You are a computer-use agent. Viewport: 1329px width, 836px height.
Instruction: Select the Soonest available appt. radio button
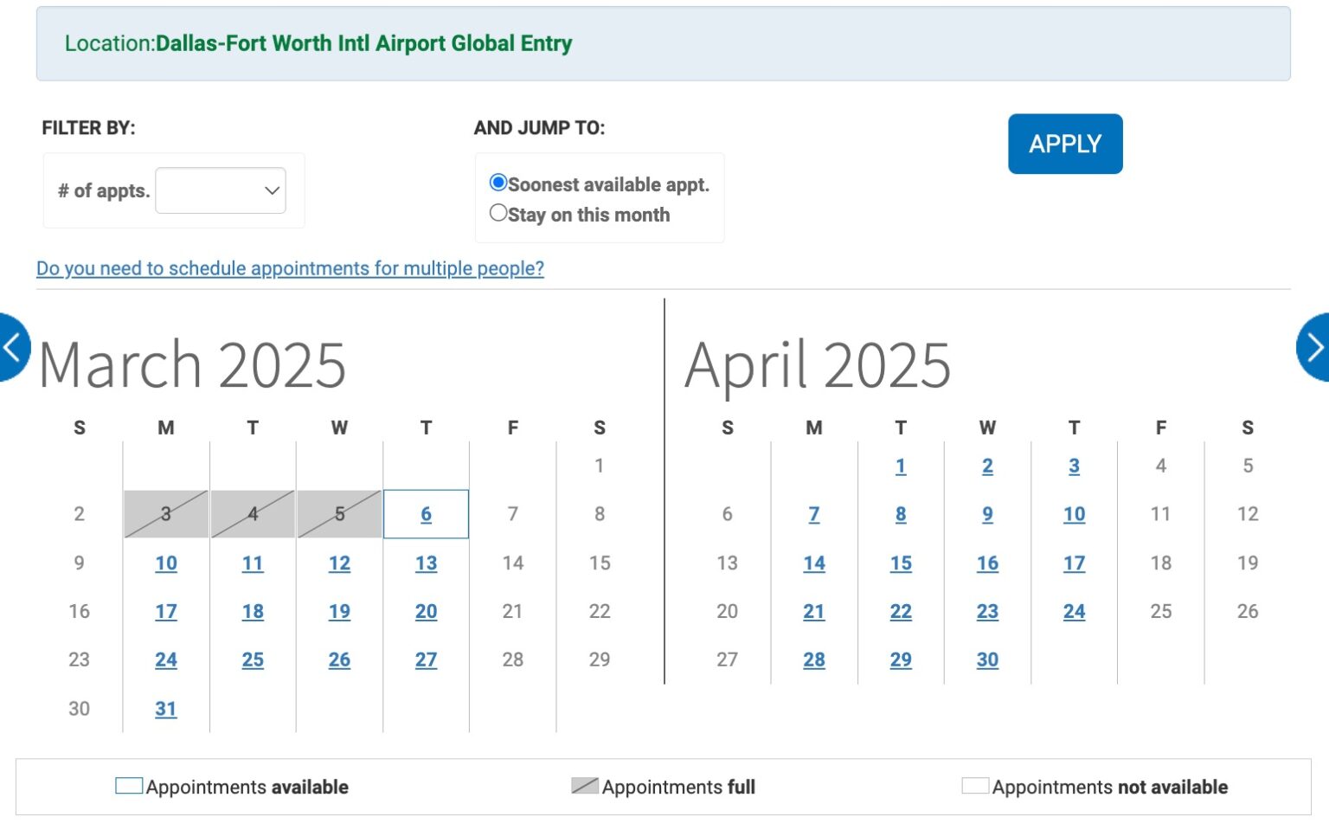498,183
